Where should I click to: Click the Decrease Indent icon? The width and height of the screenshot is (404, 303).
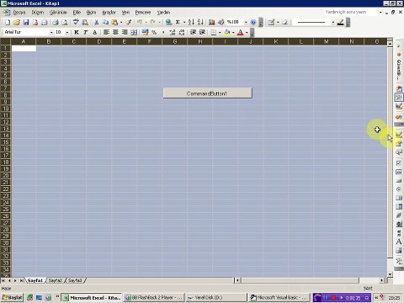pyautogui.click(x=193, y=32)
